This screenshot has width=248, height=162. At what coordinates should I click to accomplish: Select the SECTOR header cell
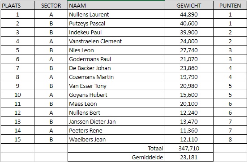[x=51, y=5]
